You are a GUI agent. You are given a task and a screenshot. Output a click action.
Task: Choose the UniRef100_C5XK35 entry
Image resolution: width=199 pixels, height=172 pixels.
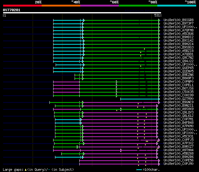pos(178,92)
